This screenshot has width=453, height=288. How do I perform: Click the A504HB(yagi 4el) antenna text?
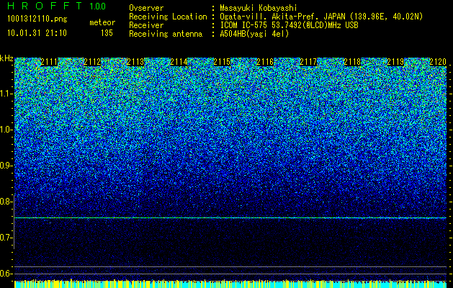[x=254, y=34]
